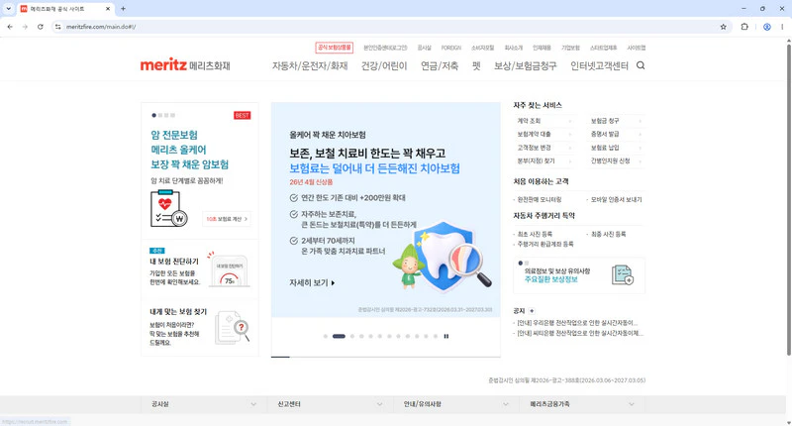Select the active second carousel indicator

(x=339, y=336)
